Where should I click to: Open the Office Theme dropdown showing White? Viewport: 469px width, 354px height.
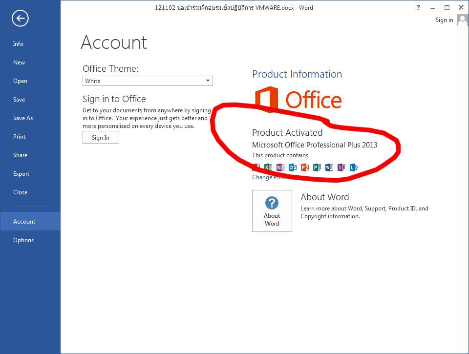(x=148, y=81)
